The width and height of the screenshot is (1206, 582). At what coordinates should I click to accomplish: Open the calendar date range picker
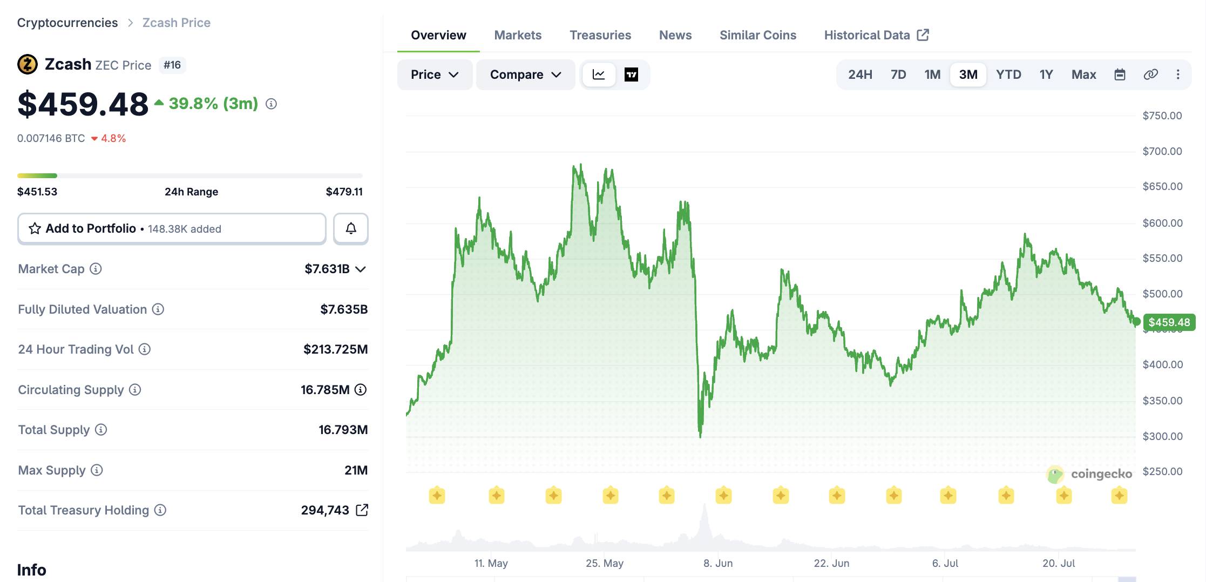tap(1120, 75)
